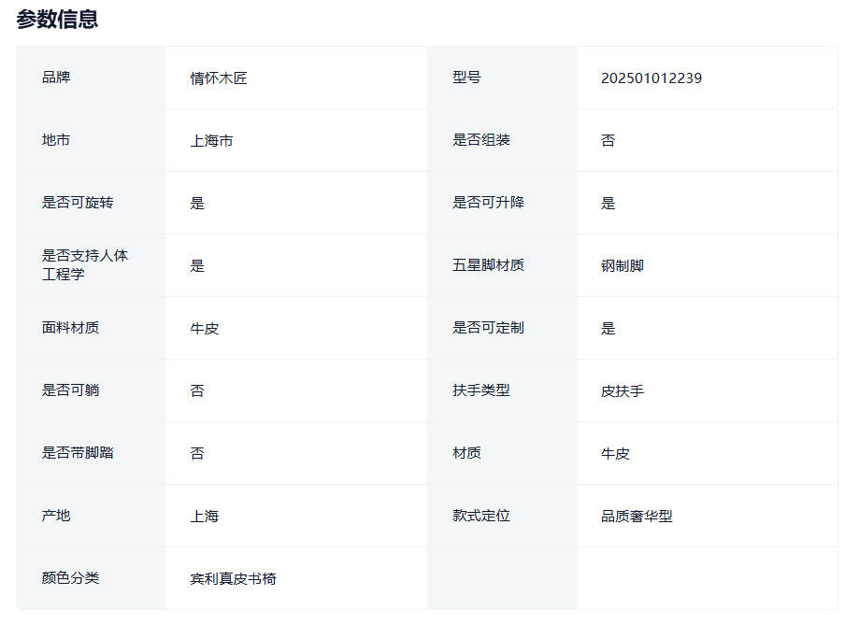Screen dimensions: 859x624
Task: Click the 是否可旋转 label
Action: 78,203
